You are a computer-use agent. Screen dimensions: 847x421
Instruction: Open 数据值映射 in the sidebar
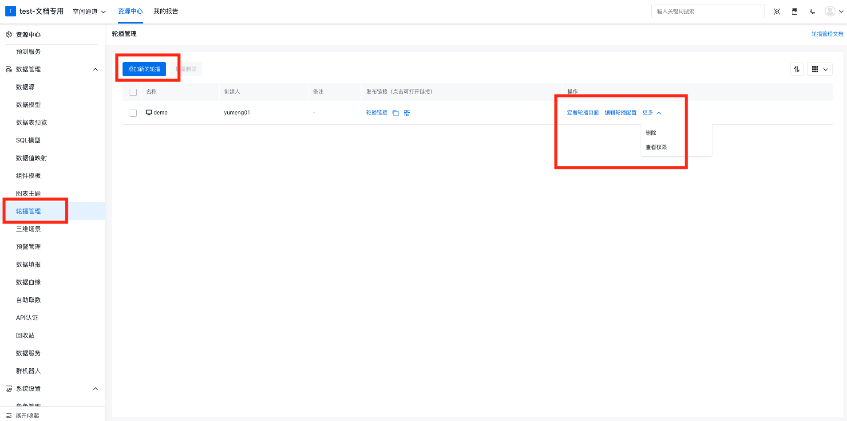click(32, 158)
